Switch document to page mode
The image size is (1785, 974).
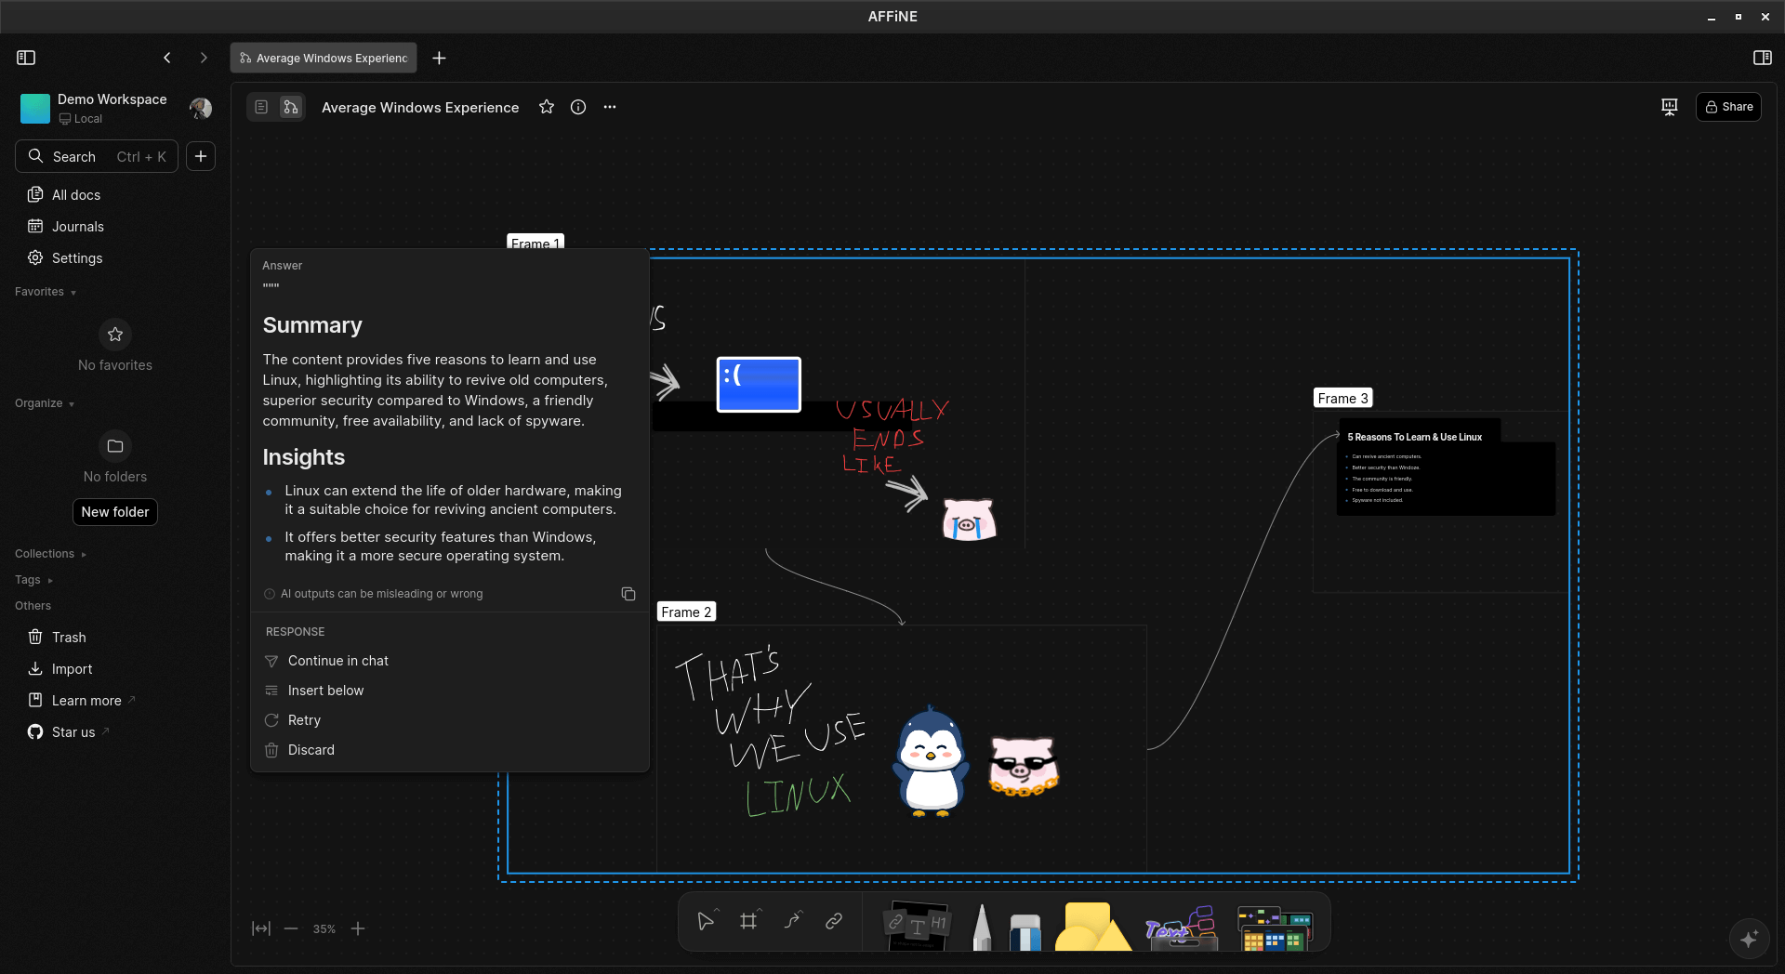tap(260, 107)
